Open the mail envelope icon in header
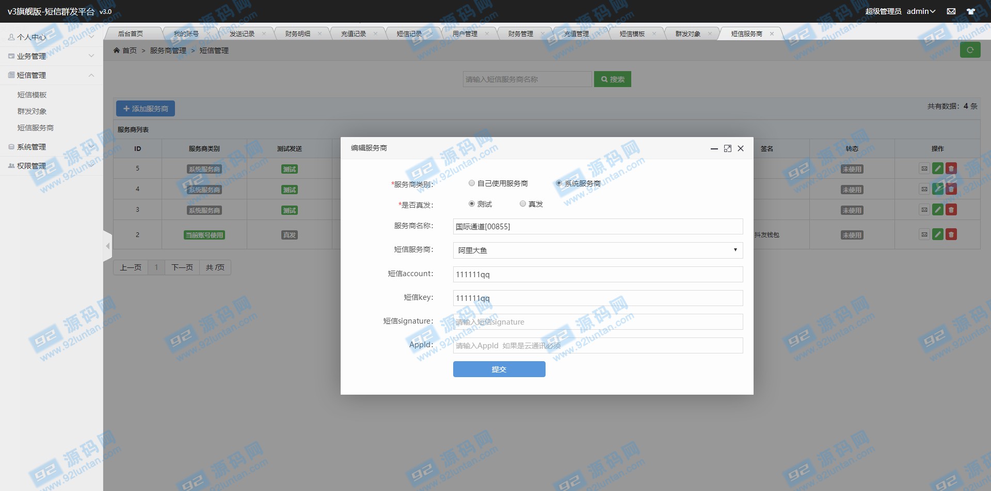The width and height of the screenshot is (991, 491). 951,11
